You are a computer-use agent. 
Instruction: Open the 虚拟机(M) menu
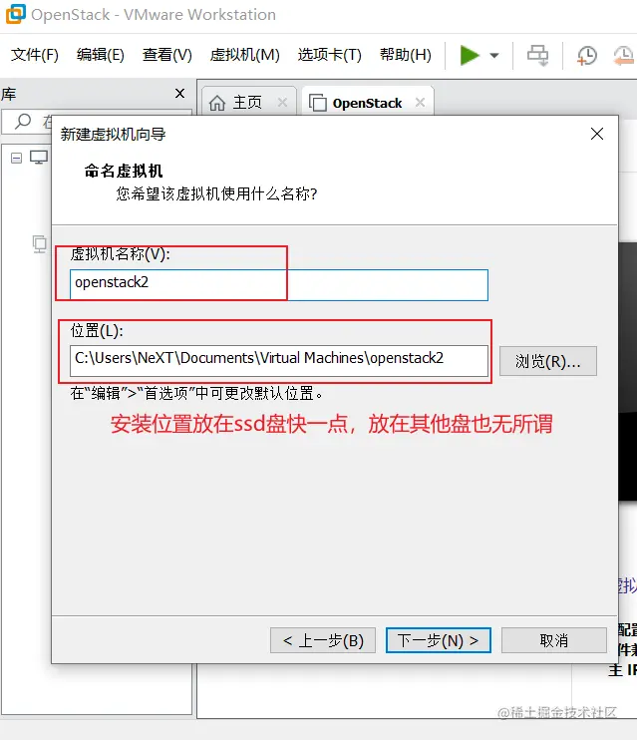pos(244,55)
